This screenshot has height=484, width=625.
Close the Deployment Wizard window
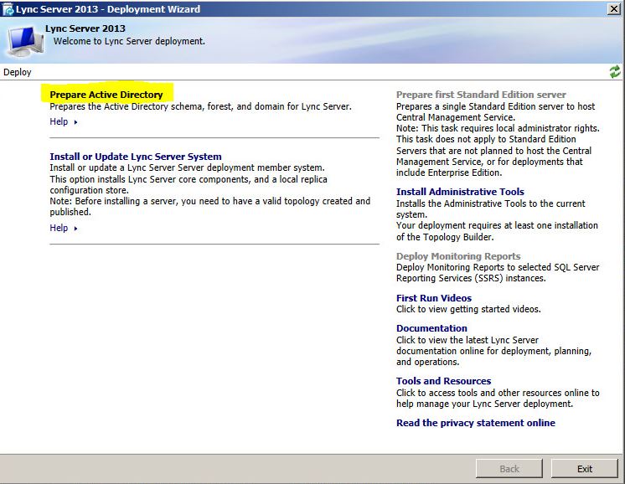[x=614, y=8]
